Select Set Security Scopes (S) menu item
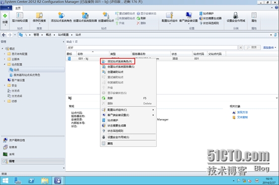This screenshot has width=279, height=185. 128,137
